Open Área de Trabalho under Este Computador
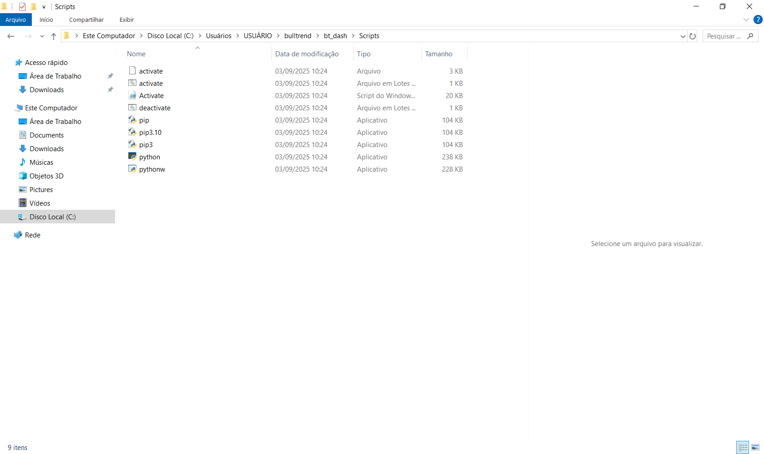 click(55, 122)
